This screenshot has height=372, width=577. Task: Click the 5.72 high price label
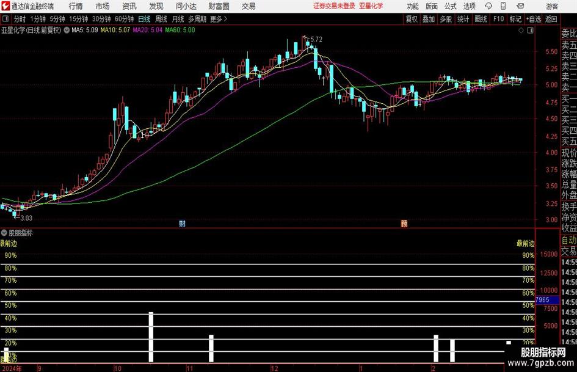(x=316, y=40)
